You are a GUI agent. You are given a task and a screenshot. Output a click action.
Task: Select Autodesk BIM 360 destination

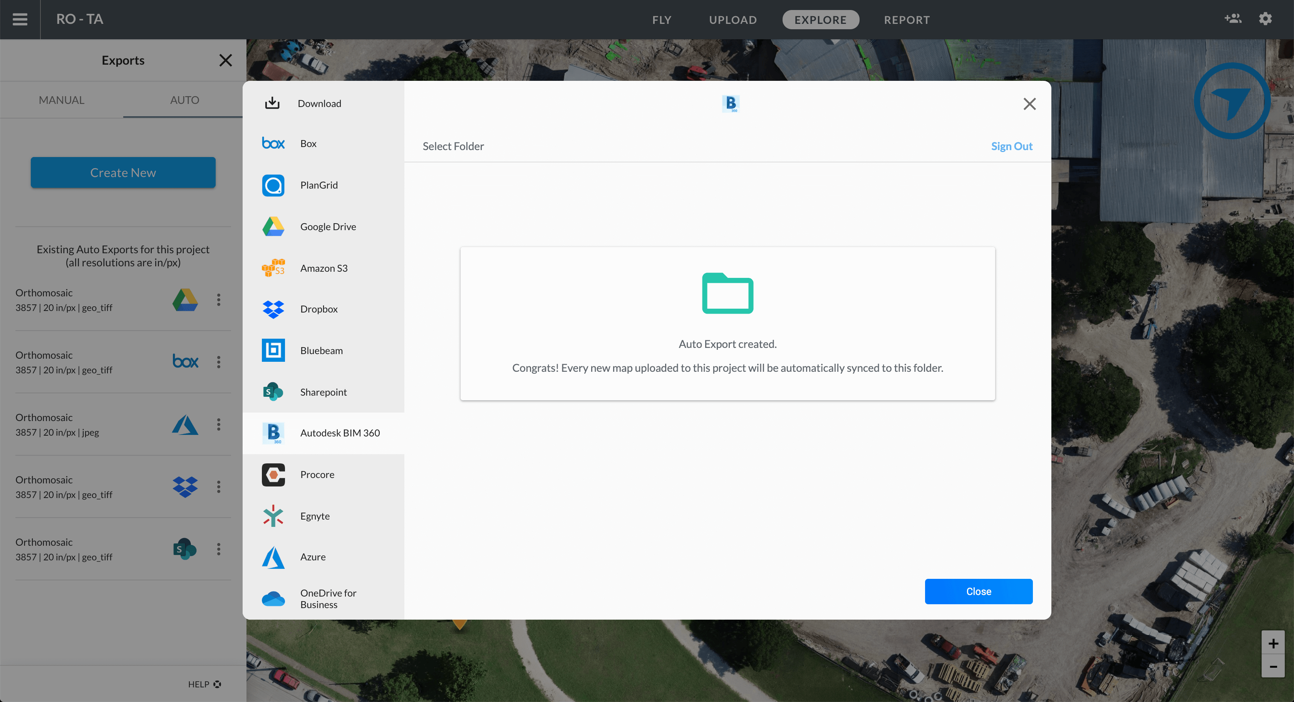click(323, 433)
